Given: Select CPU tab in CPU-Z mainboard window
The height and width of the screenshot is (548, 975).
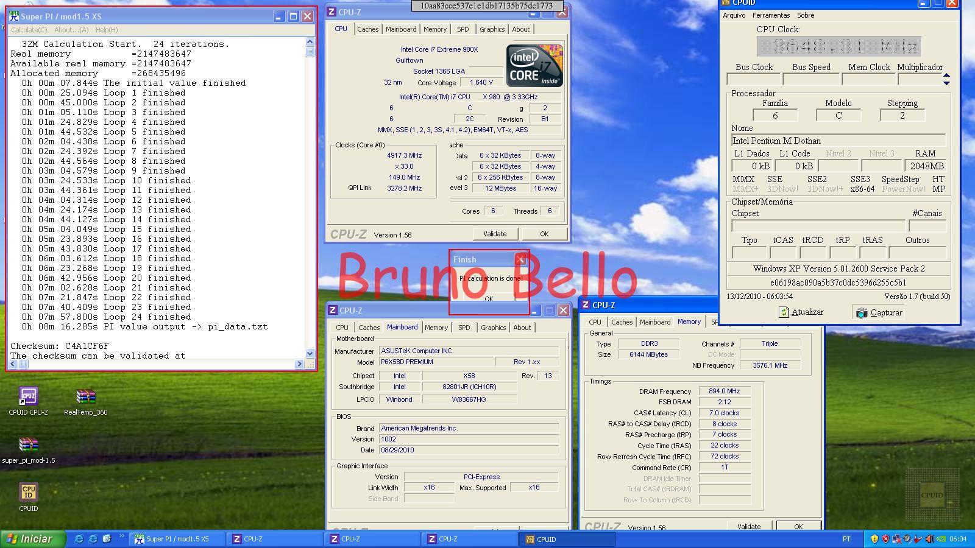Looking at the screenshot, I should [x=342, y=328].
